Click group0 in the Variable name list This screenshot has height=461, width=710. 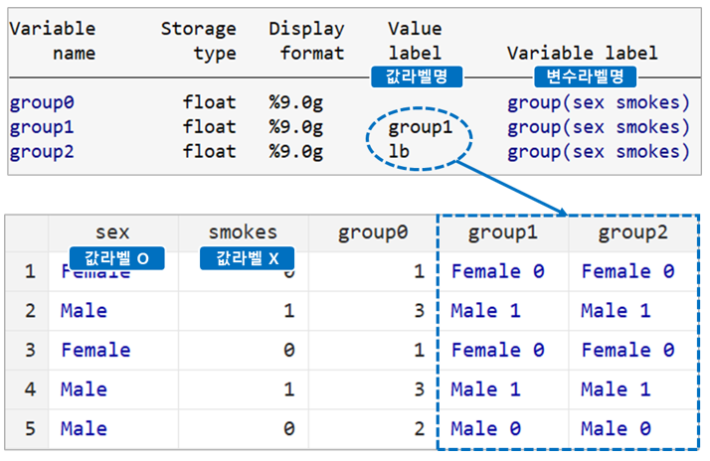click(42, 102)
